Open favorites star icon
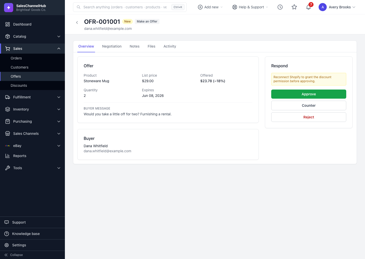This screenshot has height=259, width=365. 294,7
